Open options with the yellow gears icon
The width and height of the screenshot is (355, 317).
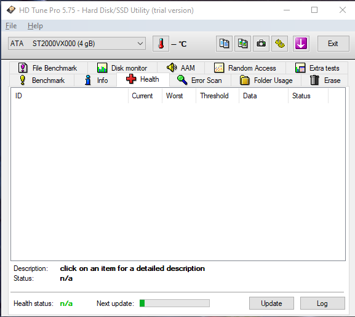279,44
